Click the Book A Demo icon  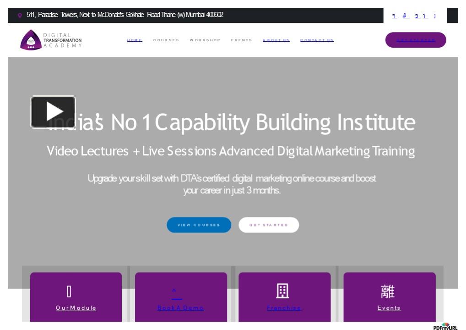pyautogui.click(x=174, y=291)
